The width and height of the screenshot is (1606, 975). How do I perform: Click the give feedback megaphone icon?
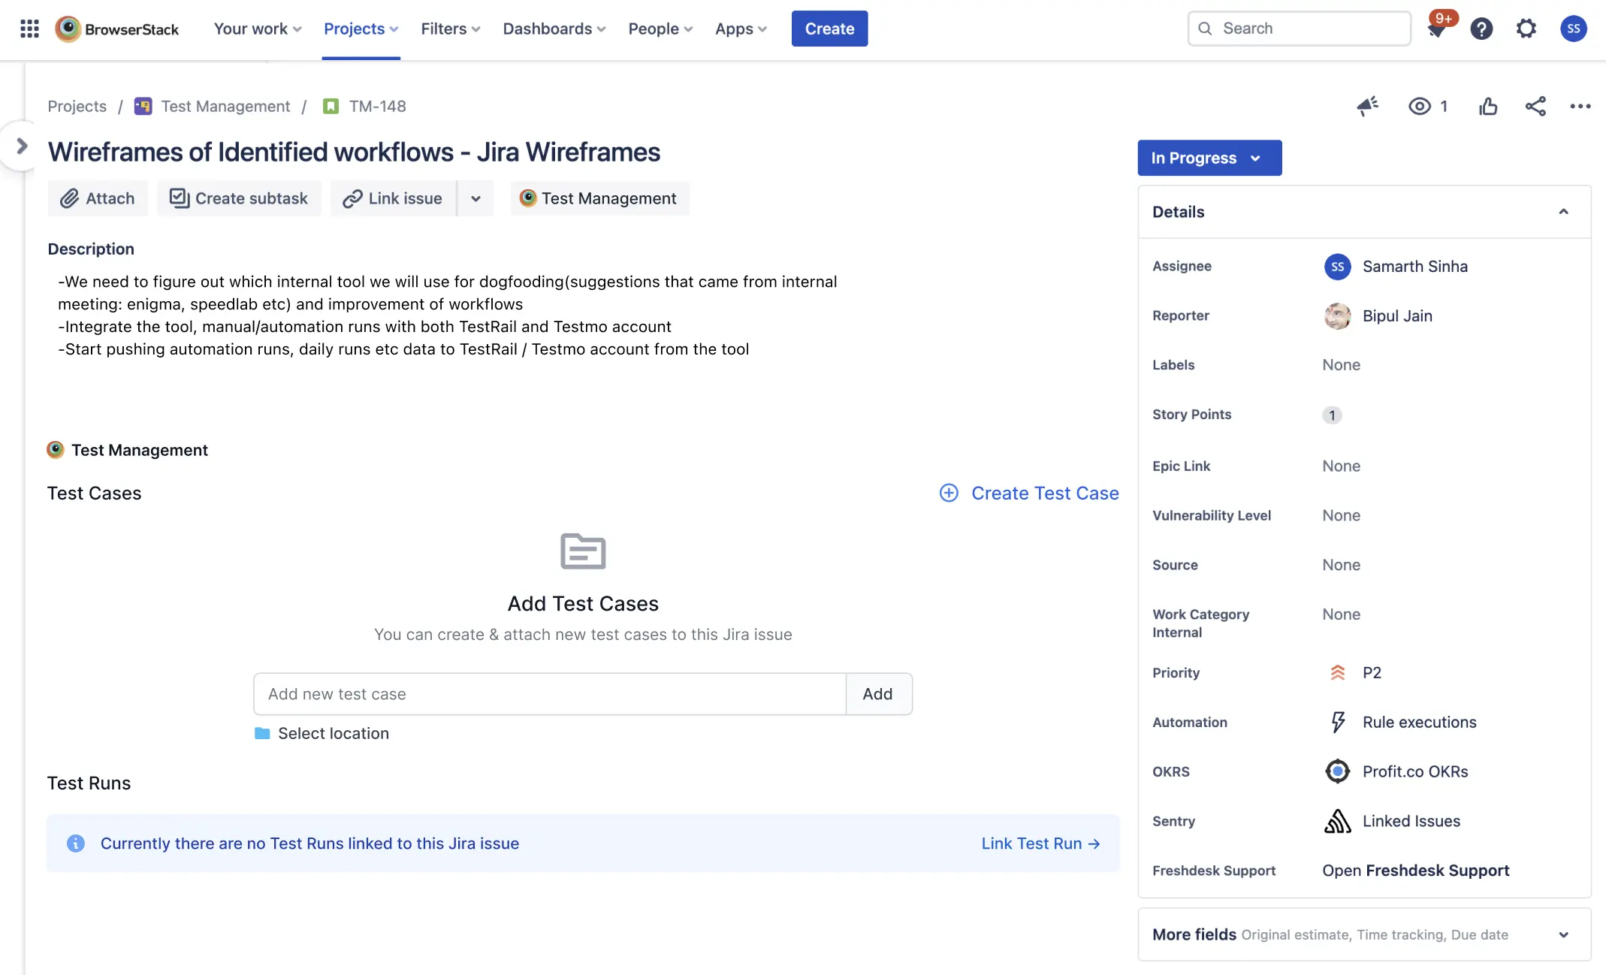coord(1367,106)
